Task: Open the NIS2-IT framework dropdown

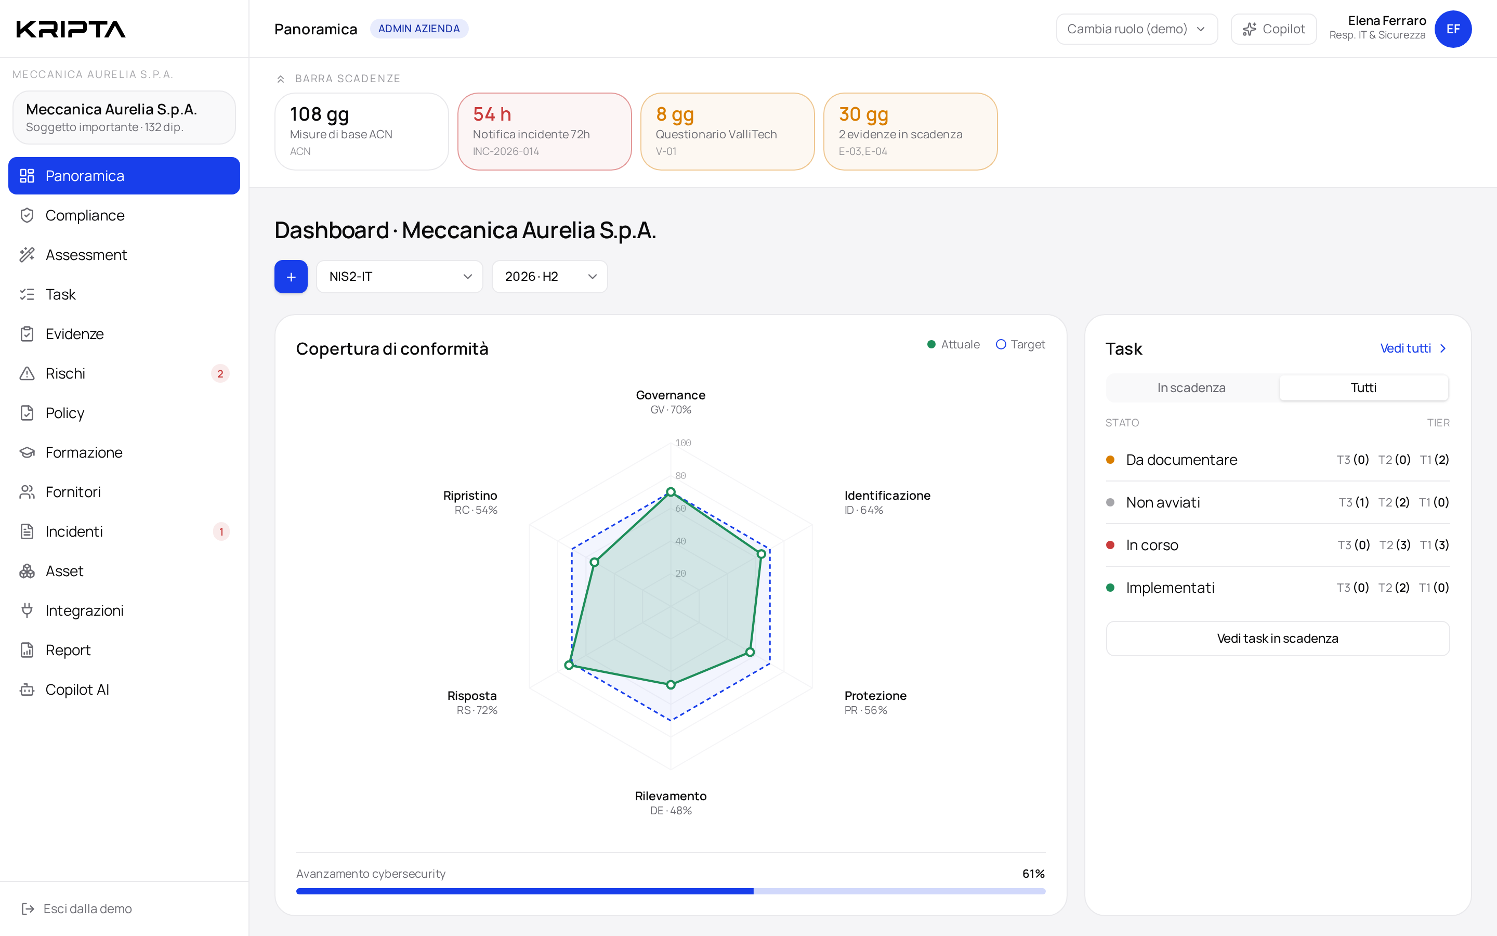Action: (x=400, y=277)
